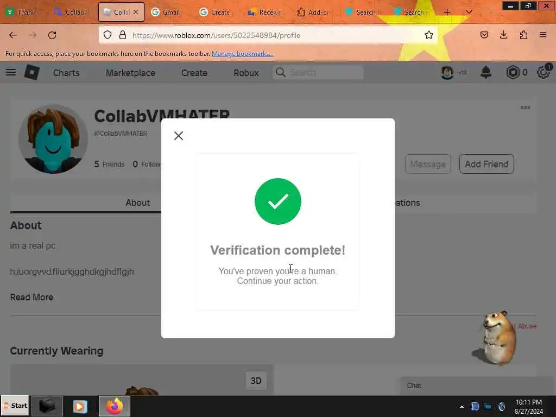Image resolution: width=556 pixels, height=417 pixels.
Task: Open Marketplace in Roblox navigation
Action: pyautogui.click(x=130, y=73)
